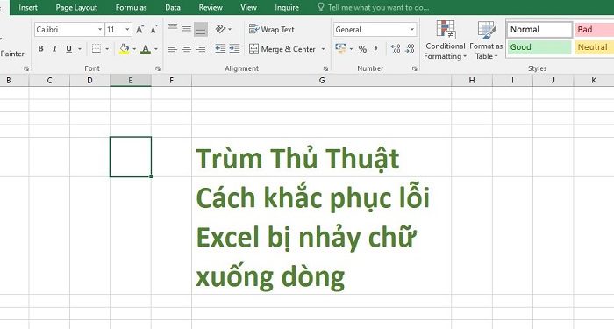614x329 pixels.
Task: Open underline style dropdown arrow
Action: click(x=80, y=49)
